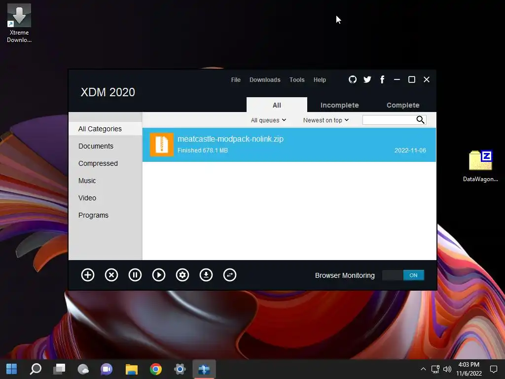Viewport: 505px width, 379px height.
Task: Open the File menu
Action: click(x=236, y=79)
